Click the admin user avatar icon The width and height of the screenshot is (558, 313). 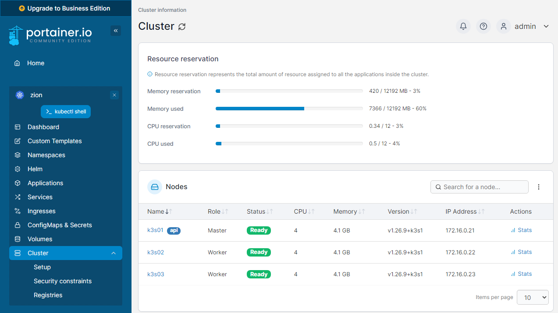[504, 26]
